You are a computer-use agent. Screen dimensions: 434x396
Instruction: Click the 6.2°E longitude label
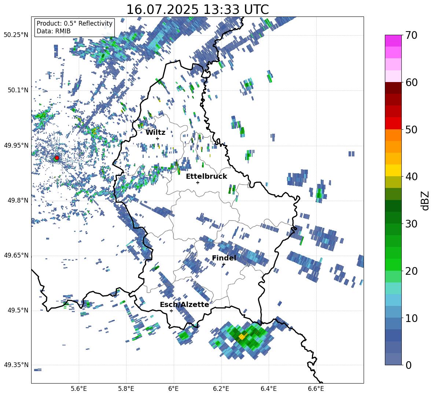(x=221, y=389)
